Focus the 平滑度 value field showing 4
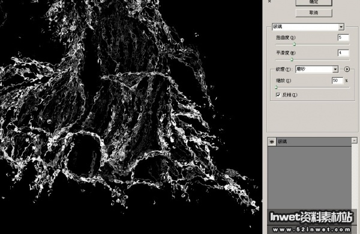Viewport: 360px width, 234px height. click(x=343, y=53)
